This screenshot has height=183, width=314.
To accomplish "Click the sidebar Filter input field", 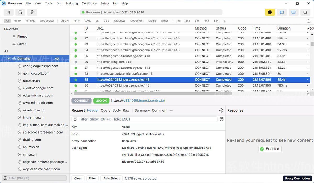I will tap(34, 178).
